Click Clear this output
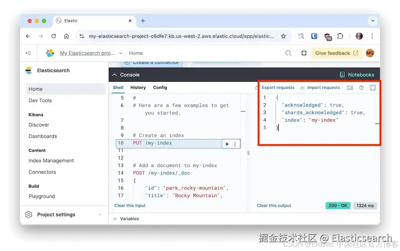 click(274, 206)
